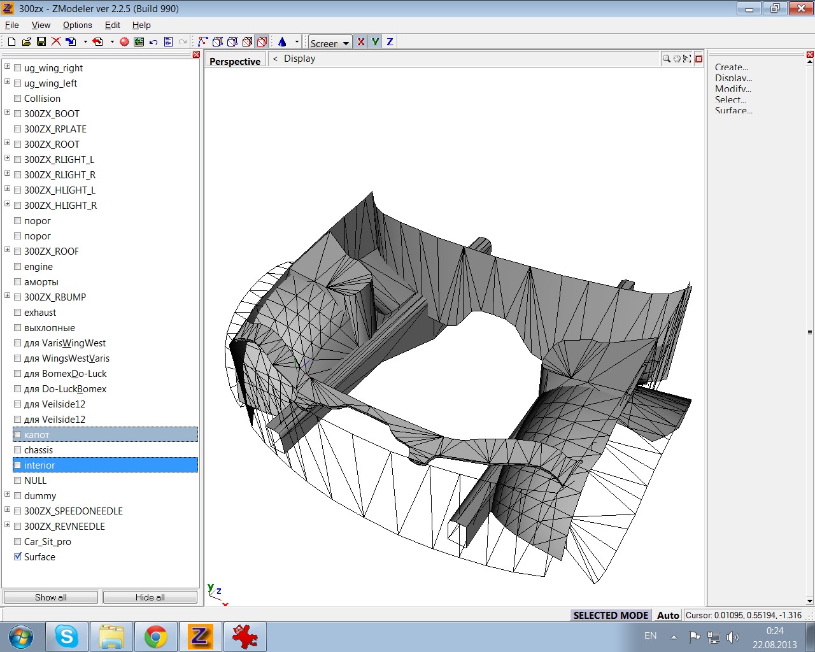Open the File menu
Screen dimensions: 815x652
click(12, 25)
